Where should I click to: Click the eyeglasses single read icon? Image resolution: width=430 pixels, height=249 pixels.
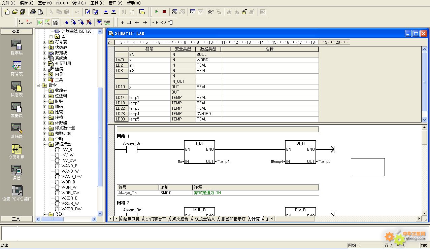pyautogui.click(x=211, y=12)
